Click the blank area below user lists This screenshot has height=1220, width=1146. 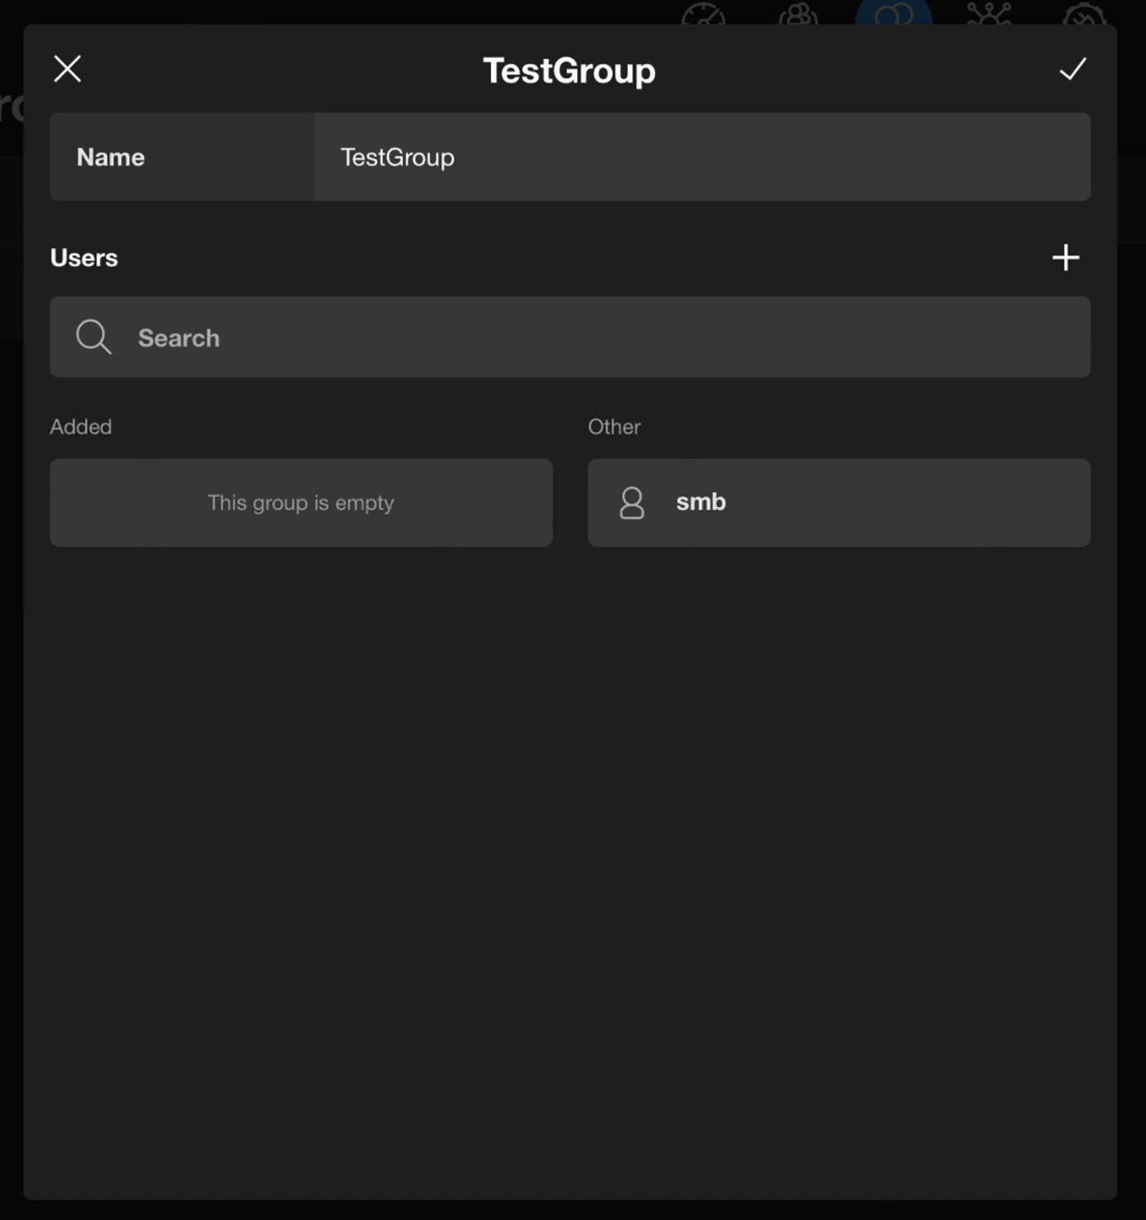(570, 860)
